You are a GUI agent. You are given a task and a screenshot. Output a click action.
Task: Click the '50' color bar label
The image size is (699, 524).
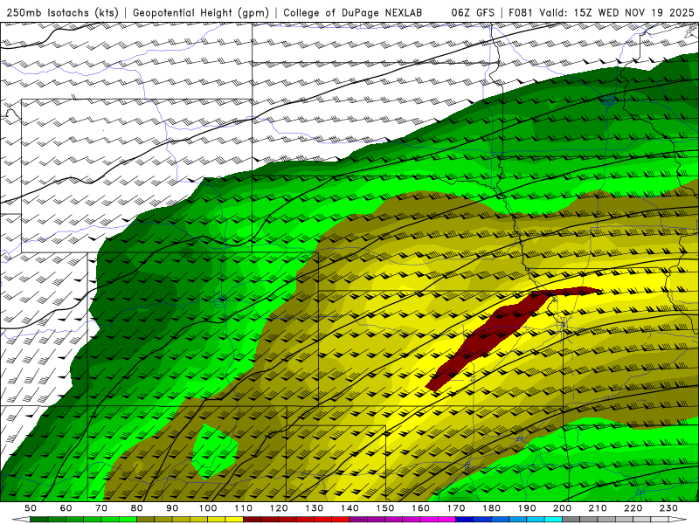point(31,508)
